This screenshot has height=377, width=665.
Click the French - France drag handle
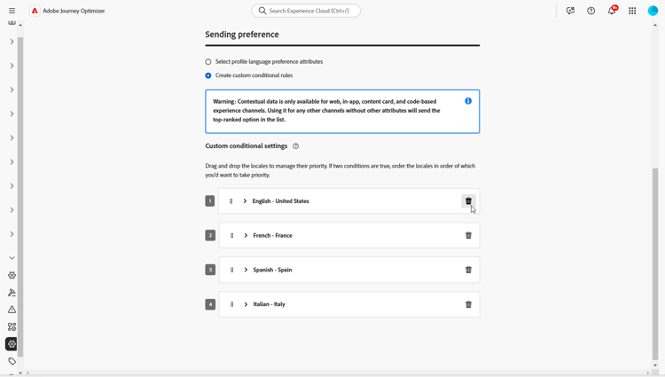point(232,236)
